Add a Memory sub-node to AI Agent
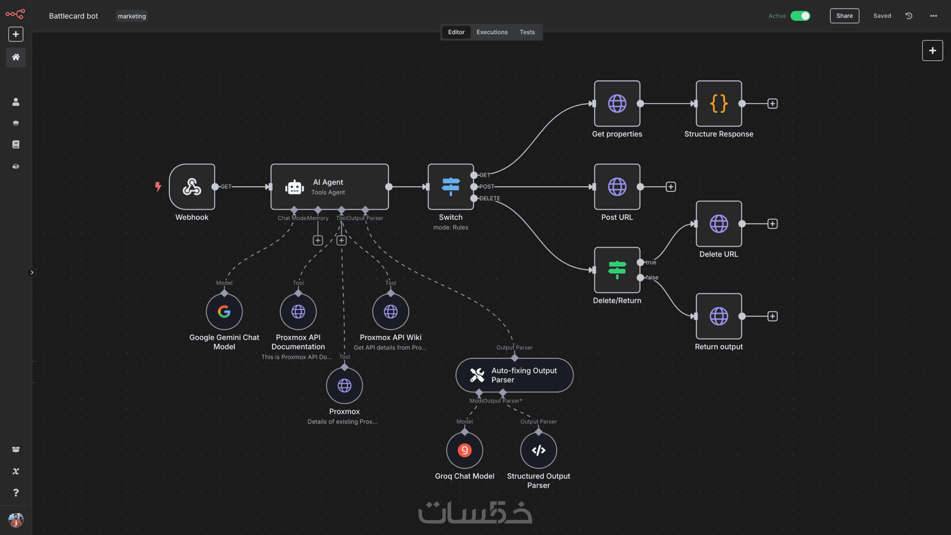Image resolution: width=951 pixels, height=535 pixels. (318, 240)
